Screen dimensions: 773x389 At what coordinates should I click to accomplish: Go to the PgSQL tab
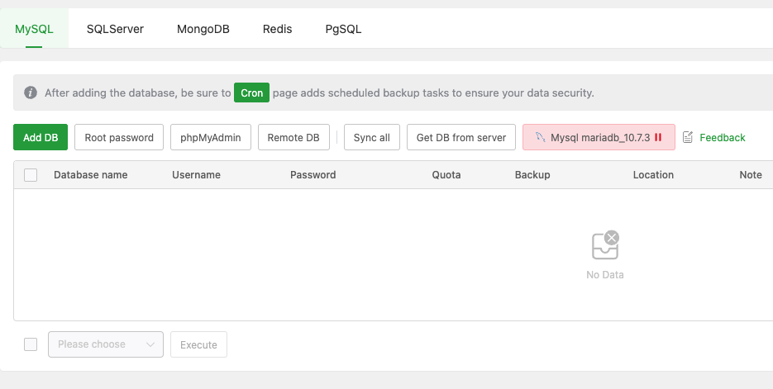click(343, 29)
